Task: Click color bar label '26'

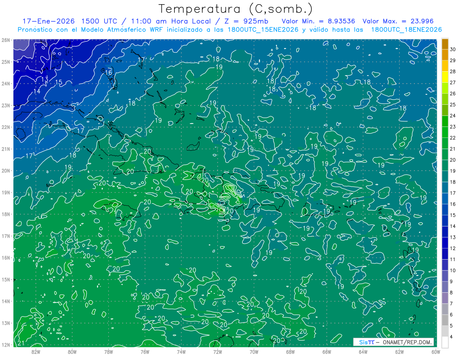Action: pos(453,94)
